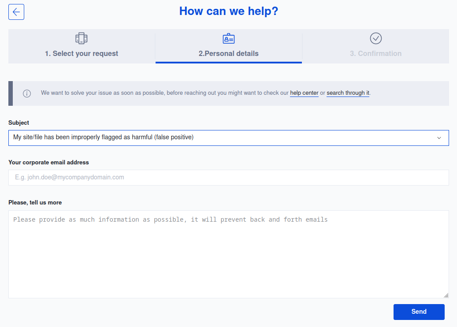
Task: Click the info icon in the notice banner
Action: (x=27, y=93)
